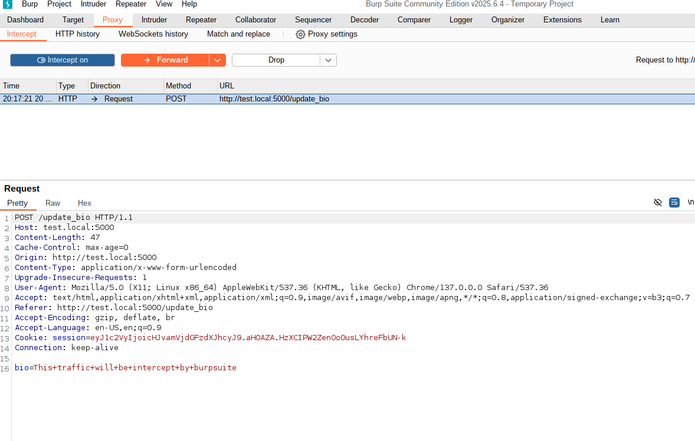Sort the table by Method column
Screen dimensions: 695x441
(x=190, y=86)
